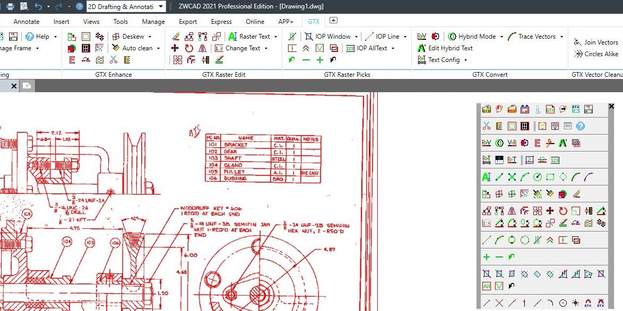Click the Auto clean broom icon

pos(116,48)
